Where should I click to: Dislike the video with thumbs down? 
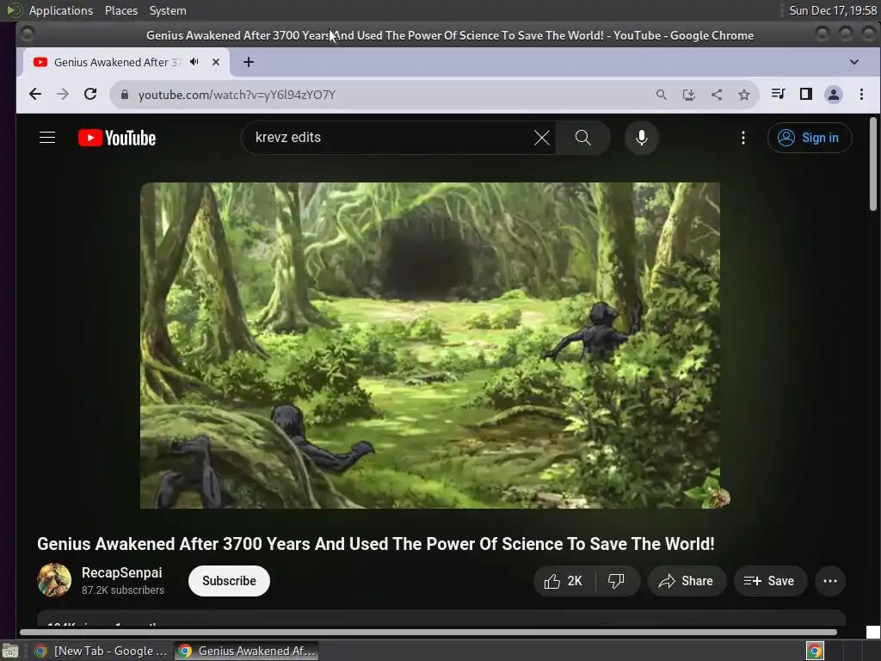(x=616, y=581)
